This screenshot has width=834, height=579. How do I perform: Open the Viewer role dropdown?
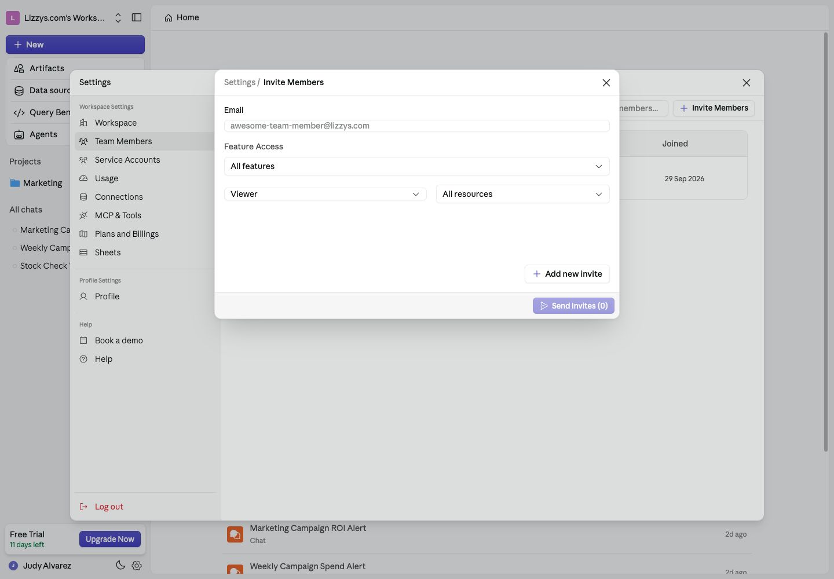coord(325,194)
